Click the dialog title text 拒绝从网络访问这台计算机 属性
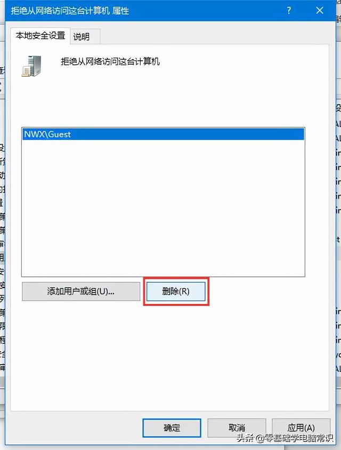 [70, 11]
